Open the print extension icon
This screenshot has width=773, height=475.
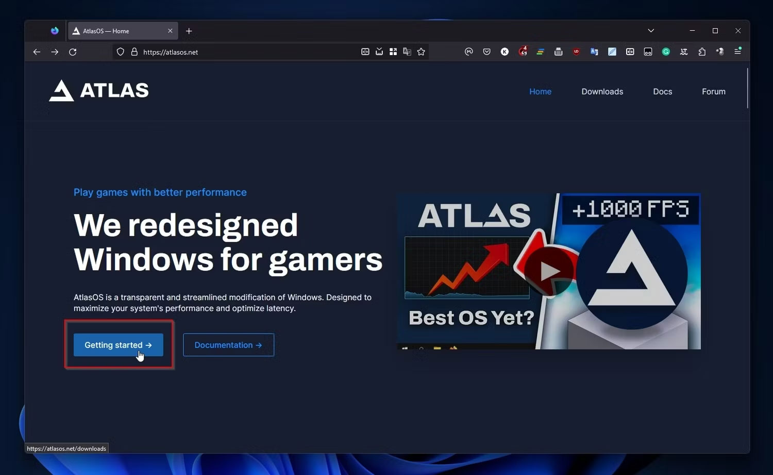point(558,52)
